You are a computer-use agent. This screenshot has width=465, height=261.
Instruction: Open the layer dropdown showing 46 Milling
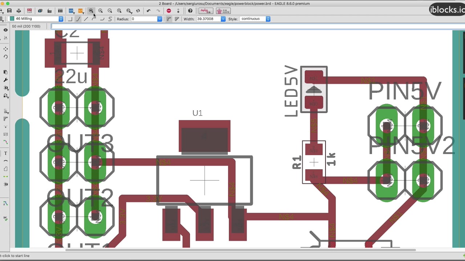click(x=36, y=19)
